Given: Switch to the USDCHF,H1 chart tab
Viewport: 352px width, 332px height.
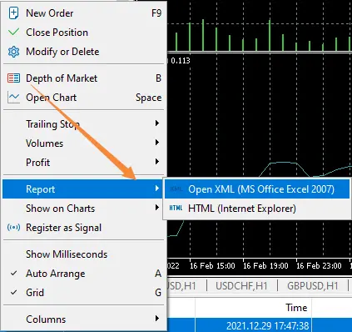Looking at the screenshot, I should pyautogui.click(x=241, y=286).
